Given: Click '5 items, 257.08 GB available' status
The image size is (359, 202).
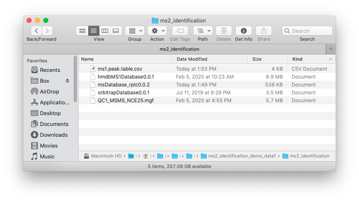Looking at the screenshot, I should click(x=180, y=166).
